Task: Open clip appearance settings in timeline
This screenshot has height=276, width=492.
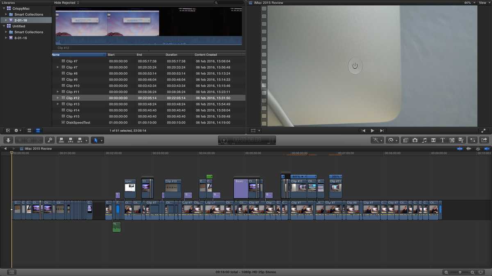Action: coord(481,272)
